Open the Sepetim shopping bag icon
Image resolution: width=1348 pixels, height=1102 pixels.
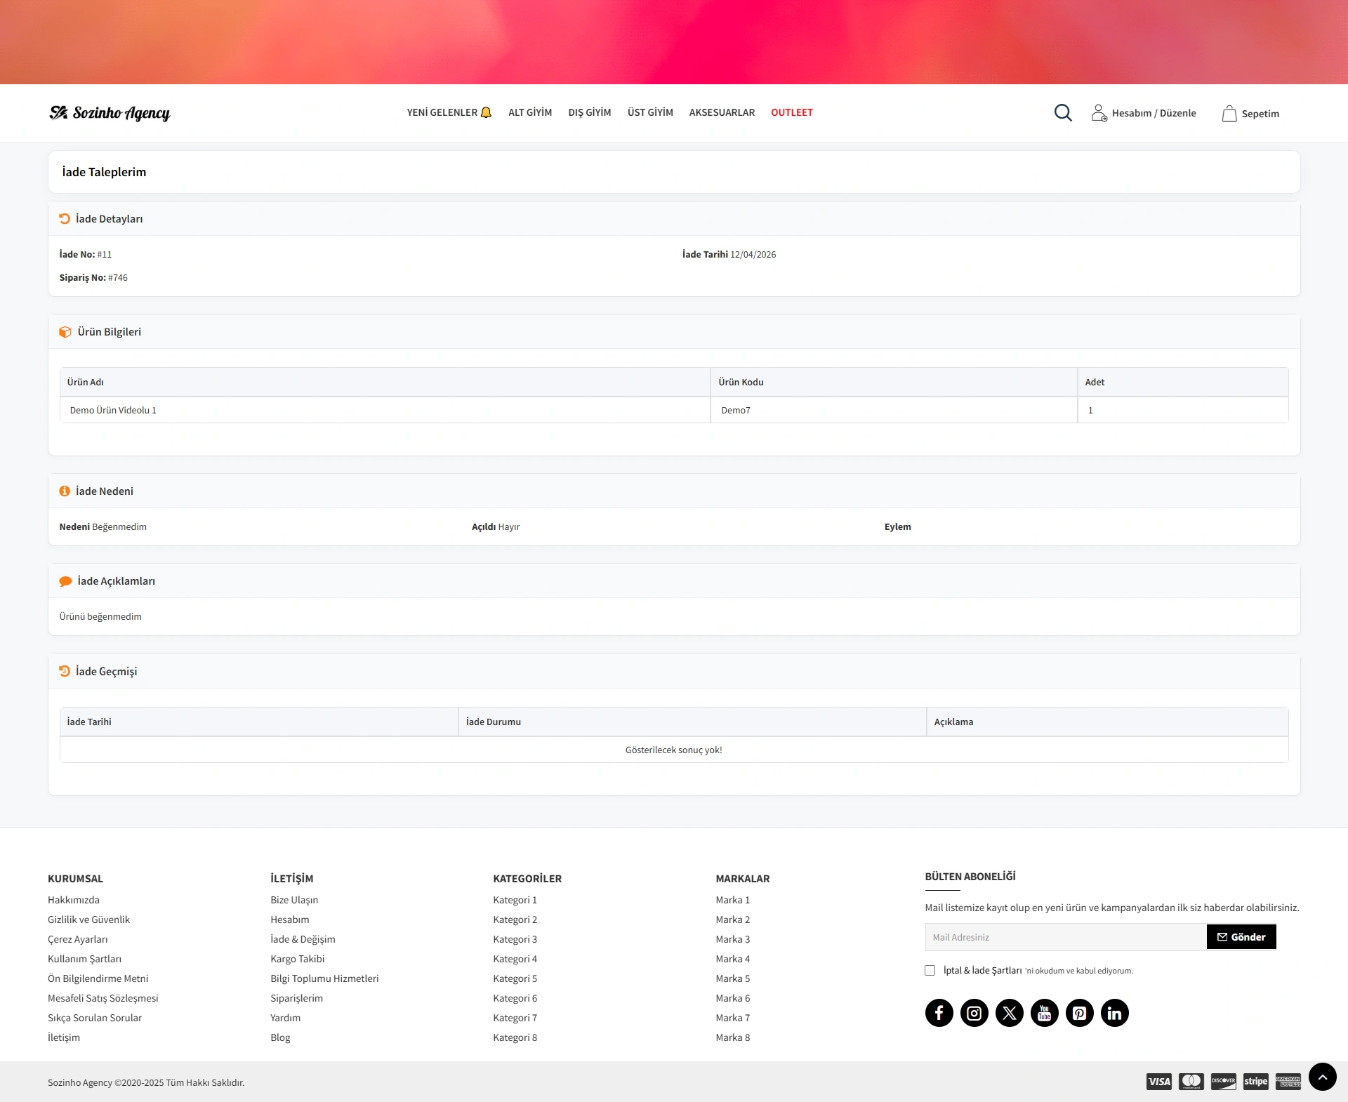1229,114
